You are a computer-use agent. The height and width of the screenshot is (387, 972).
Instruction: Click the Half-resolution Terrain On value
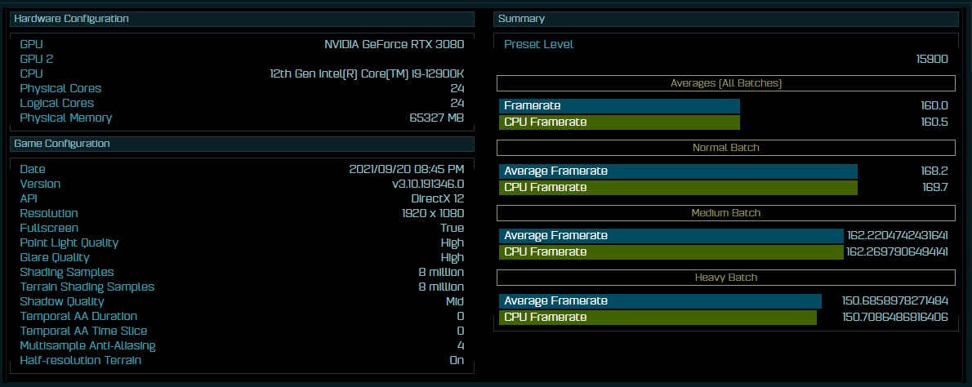tap(457, 360)
